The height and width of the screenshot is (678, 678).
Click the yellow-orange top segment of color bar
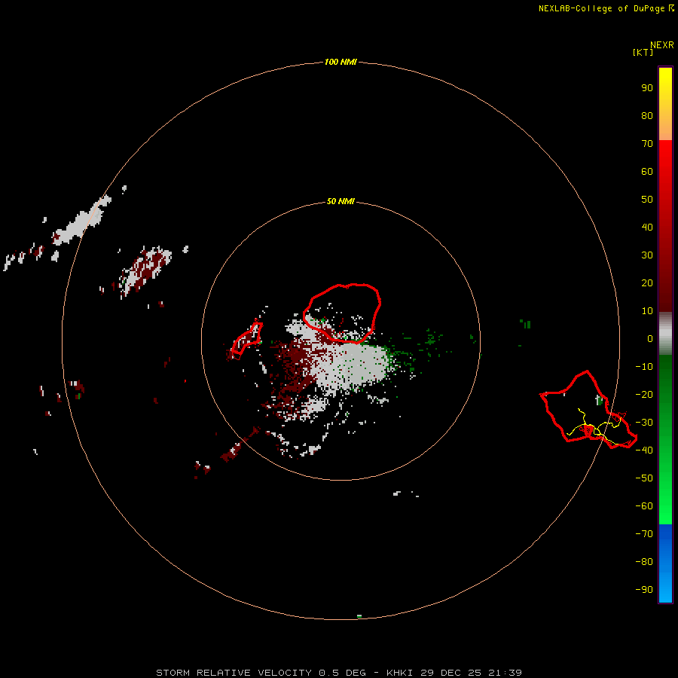pyautogui.click(x=665, y=104)
